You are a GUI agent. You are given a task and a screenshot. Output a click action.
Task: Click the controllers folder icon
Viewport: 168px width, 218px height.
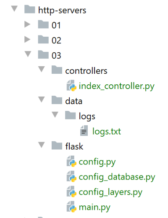pos(57,70)
